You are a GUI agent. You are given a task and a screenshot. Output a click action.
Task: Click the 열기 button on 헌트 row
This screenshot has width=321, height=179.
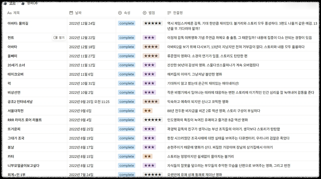click(x=59, y=38)
